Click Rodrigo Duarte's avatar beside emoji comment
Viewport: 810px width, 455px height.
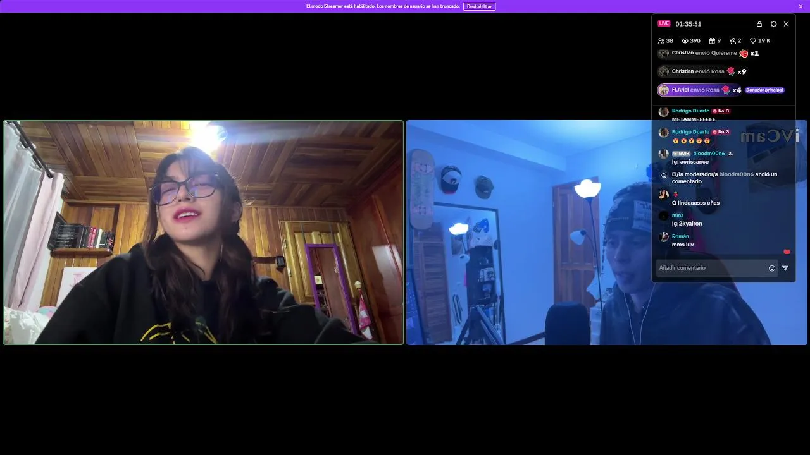pyautogui.click(x=663, y=133)
